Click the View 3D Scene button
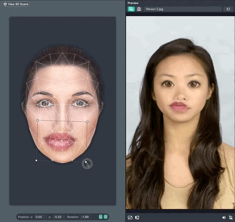The image size is (235, 222). click(x=16, y=4)
